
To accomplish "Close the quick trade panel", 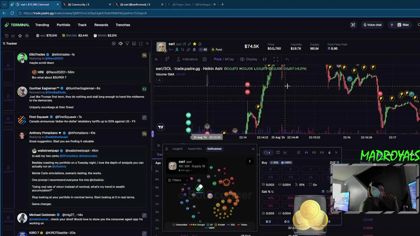I will point(336,153).
